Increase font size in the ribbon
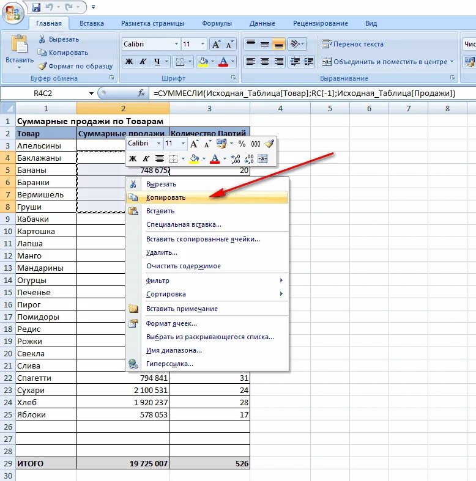 tap(216, 45)
